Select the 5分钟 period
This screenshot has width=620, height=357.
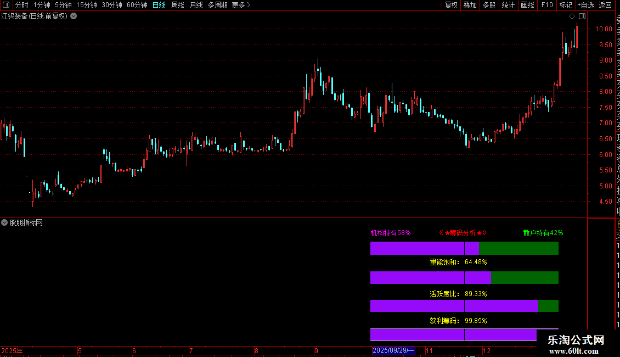pos(63,5)
